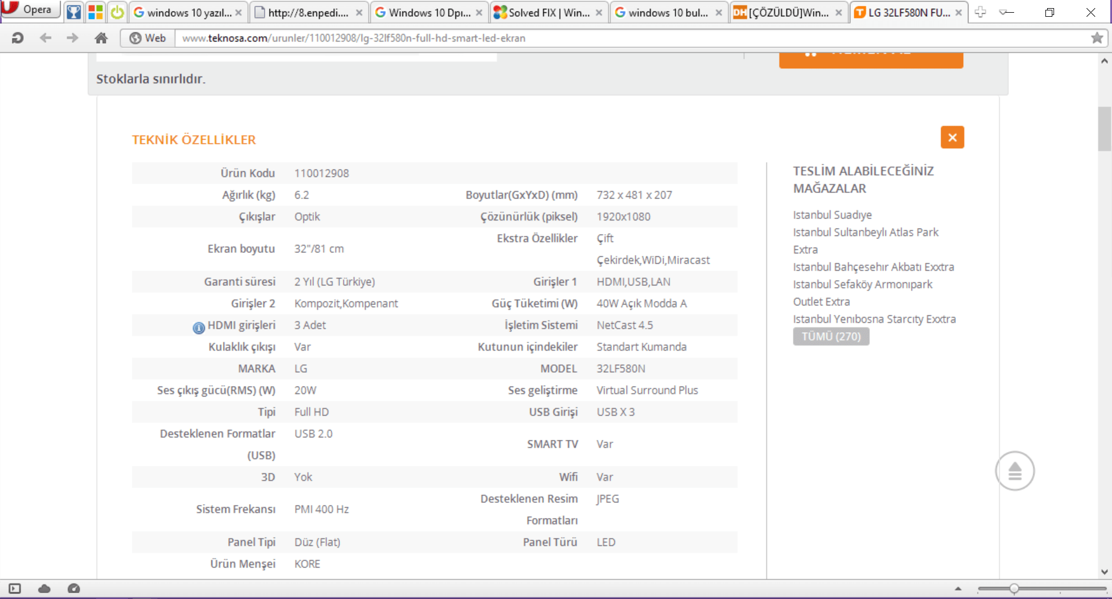Adjust the page zoom slider handle
This screenshot has height=599, width=1112.
[x=1014, y=589]
